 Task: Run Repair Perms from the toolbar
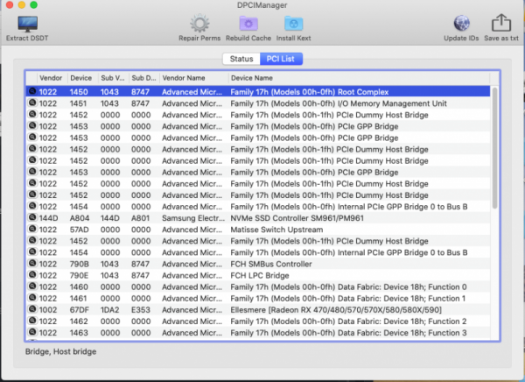[199, 24]
